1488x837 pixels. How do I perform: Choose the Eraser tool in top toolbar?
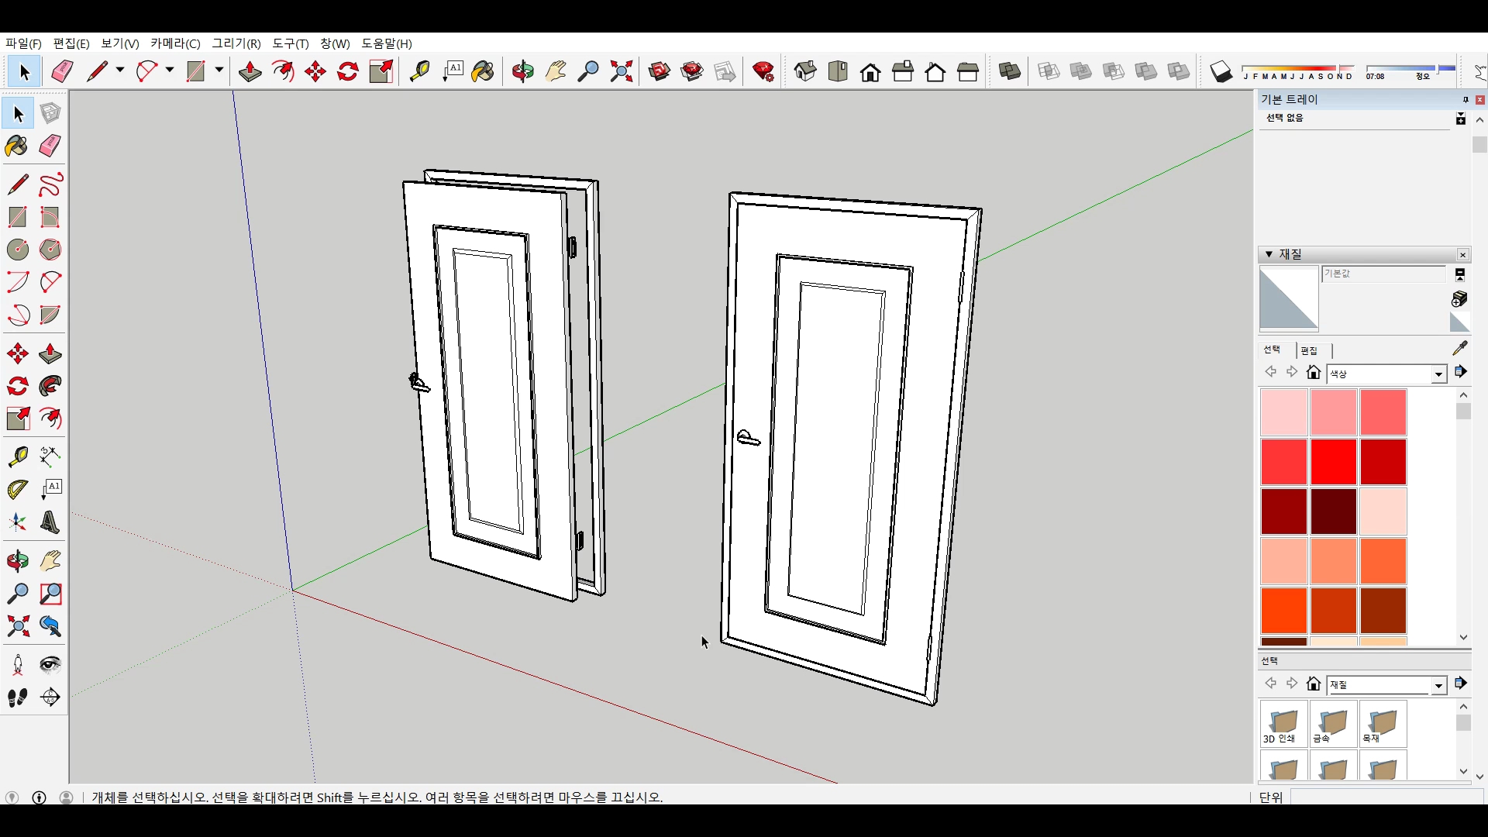(62, 72)
